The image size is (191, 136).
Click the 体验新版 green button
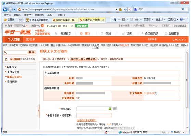pos(81,26)
